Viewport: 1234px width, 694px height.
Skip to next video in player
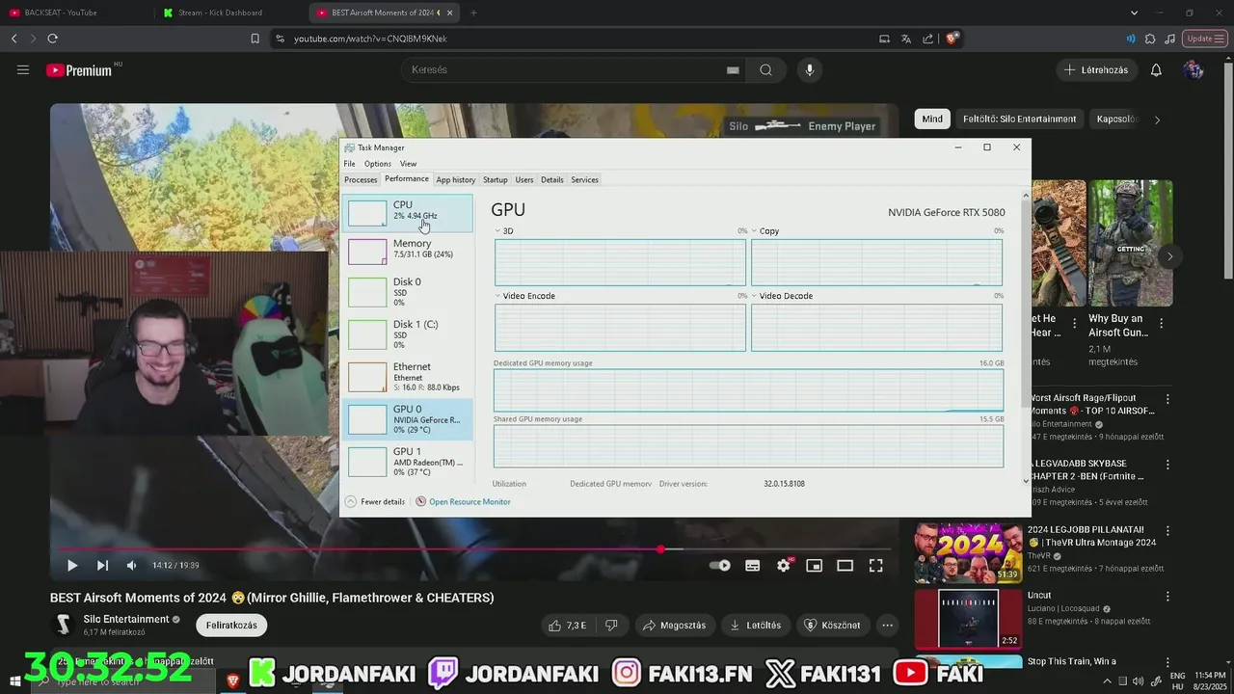tap(102, 566)
